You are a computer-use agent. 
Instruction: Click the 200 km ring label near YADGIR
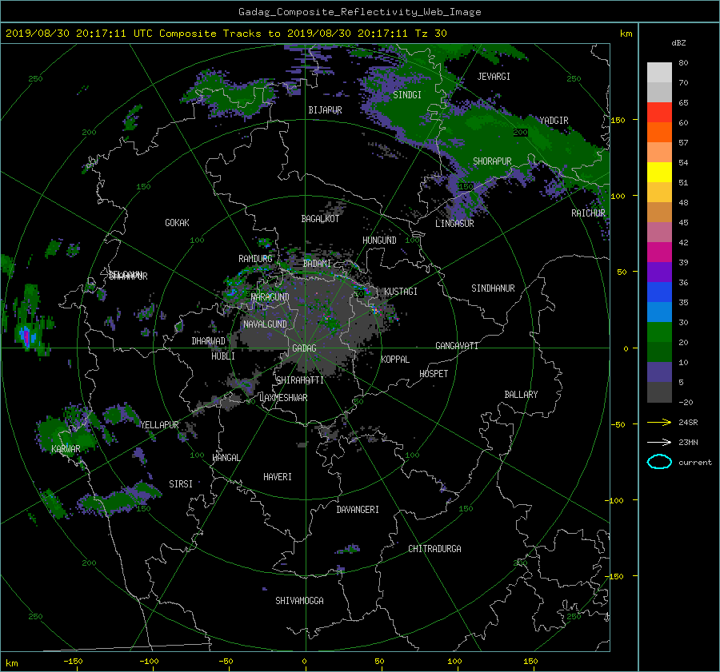(520, 133)
